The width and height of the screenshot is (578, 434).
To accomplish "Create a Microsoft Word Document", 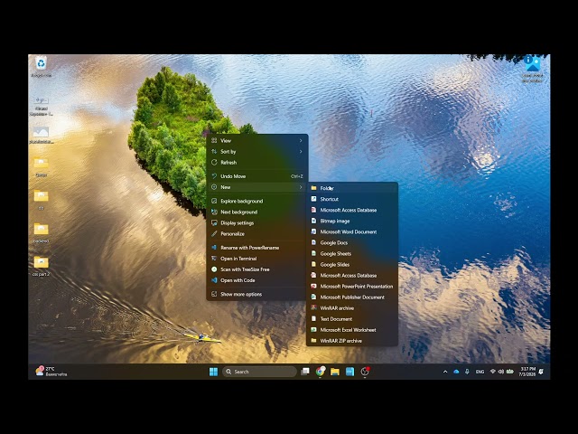I will (x=352, y=231).
